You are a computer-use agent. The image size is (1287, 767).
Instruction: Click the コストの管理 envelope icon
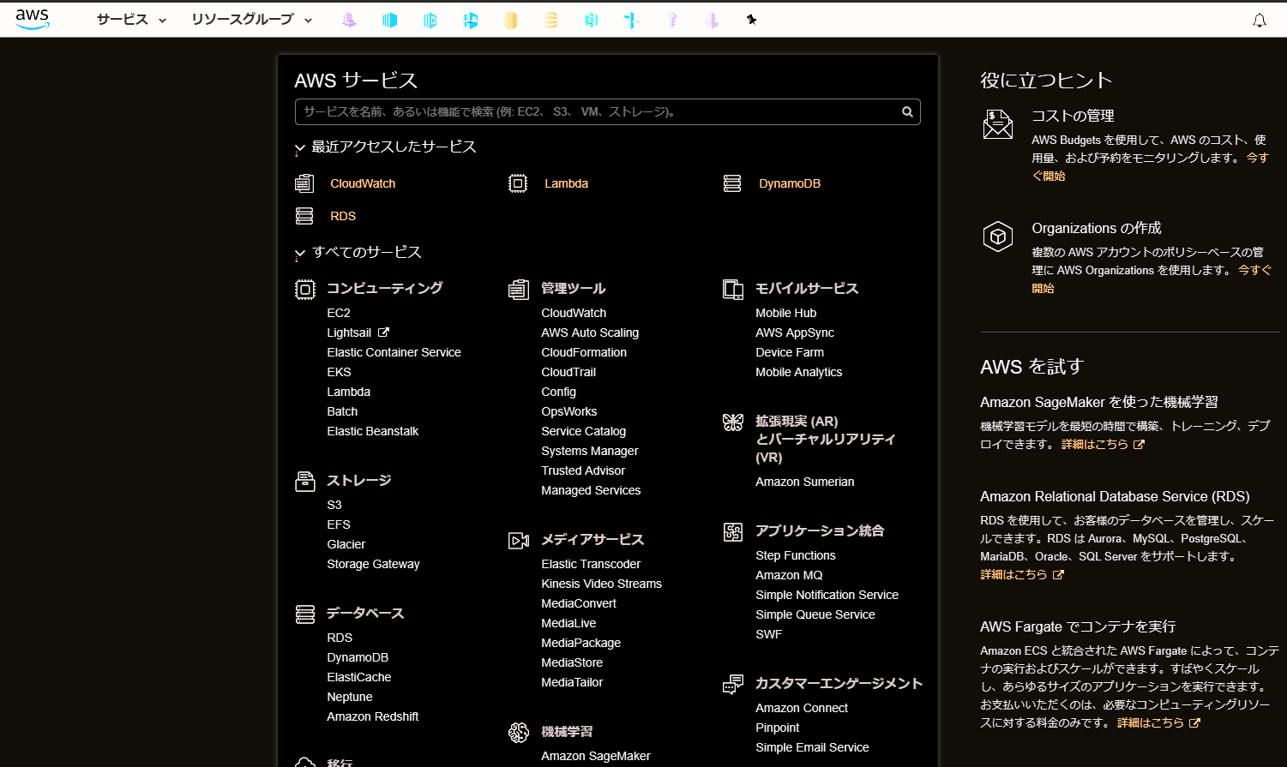pyautogui.click(x=998, y=124)
